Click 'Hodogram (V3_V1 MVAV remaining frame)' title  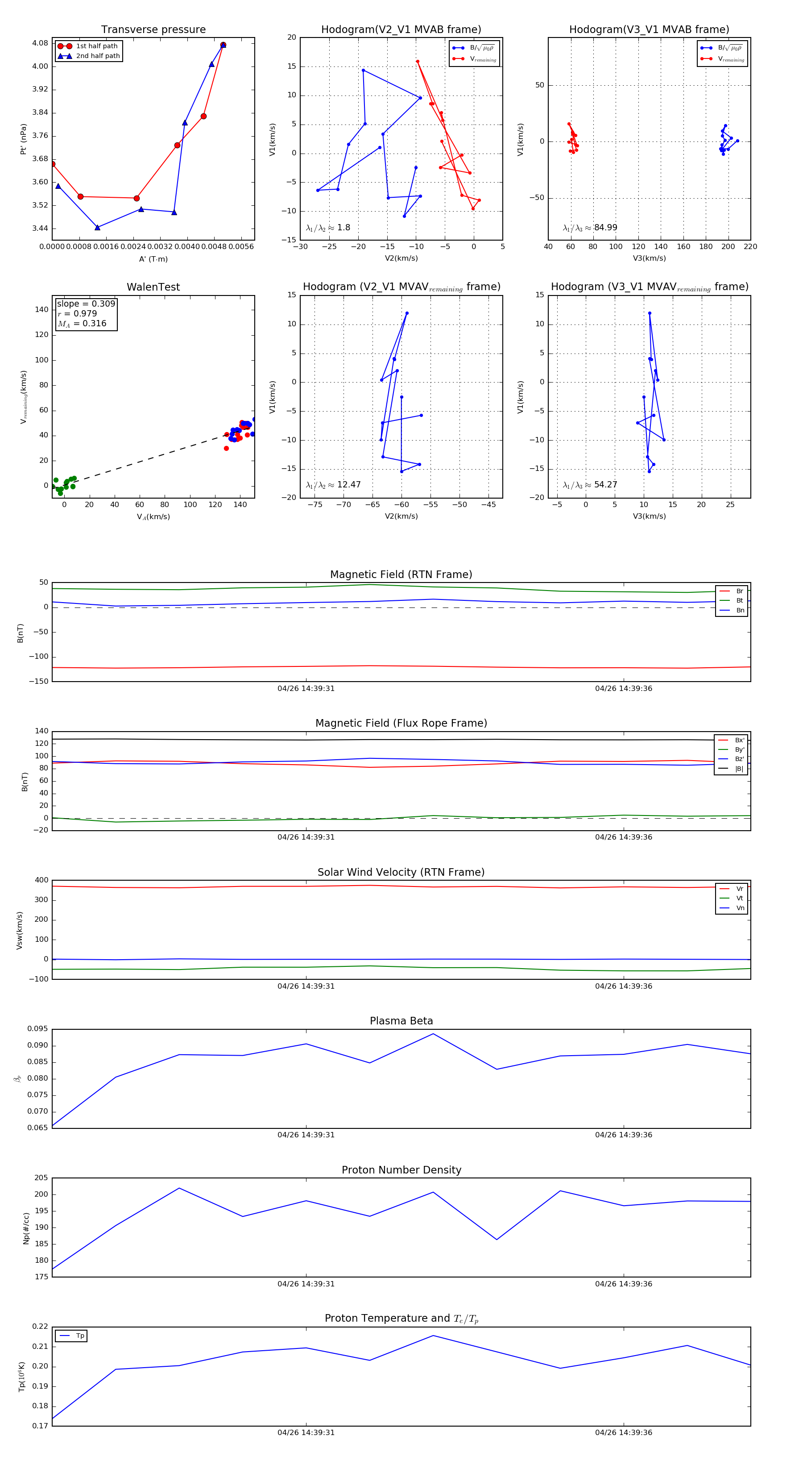(x=649, y=287)
